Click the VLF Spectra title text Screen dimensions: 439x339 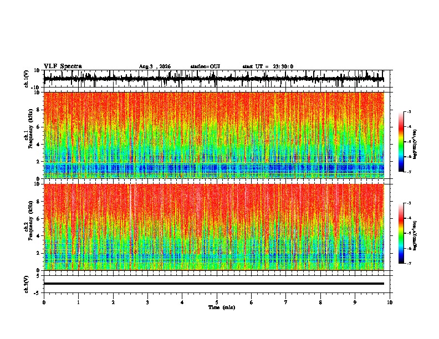pos(63,66)
